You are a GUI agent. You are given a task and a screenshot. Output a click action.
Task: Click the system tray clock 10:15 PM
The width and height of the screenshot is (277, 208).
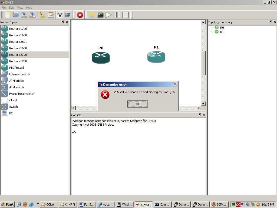[268, 204]
